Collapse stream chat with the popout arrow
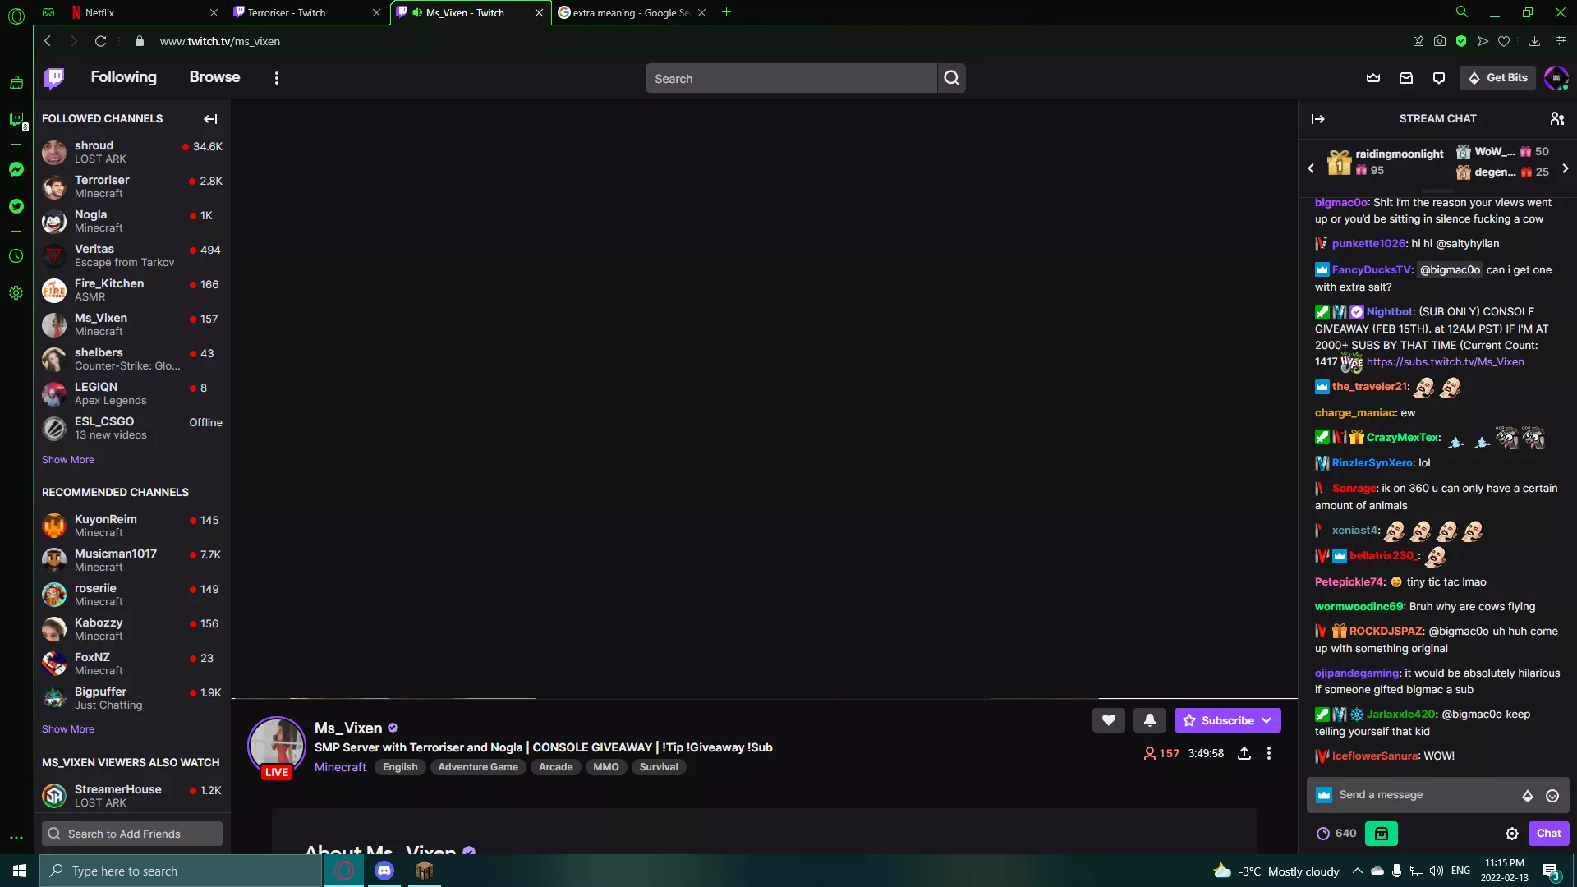Image resolution: width=1577 pixels, height=887 pixels. (x=1318, y=118)
